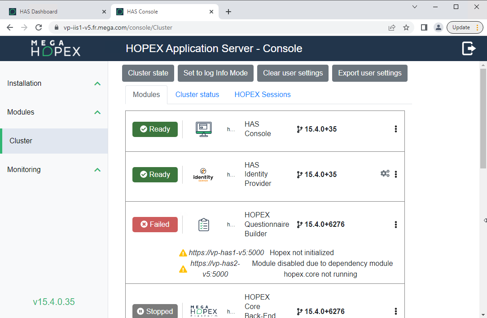Image resolution: width=487 pixels, height=318 pixels.
Task: Bookmark this page with star icon
Action: pyautogui.click(x=406, y=27)
